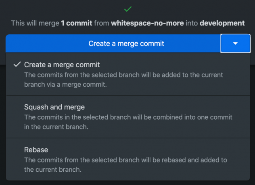Click the description under Squash and merge
Viewport: 255px width, 185px height.
pyautogui.click(x=128, y=122)
